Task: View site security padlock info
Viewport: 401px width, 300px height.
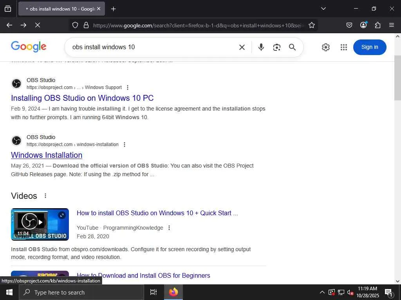Action: 86,25
